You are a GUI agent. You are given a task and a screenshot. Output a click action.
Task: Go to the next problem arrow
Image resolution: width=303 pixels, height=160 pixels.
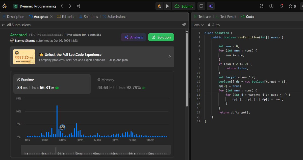[70, 6]
